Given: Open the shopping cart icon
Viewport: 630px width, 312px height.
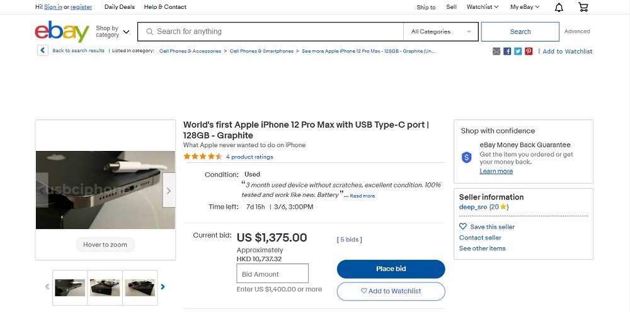Looking at the screenshot, I should click(583, 7).
